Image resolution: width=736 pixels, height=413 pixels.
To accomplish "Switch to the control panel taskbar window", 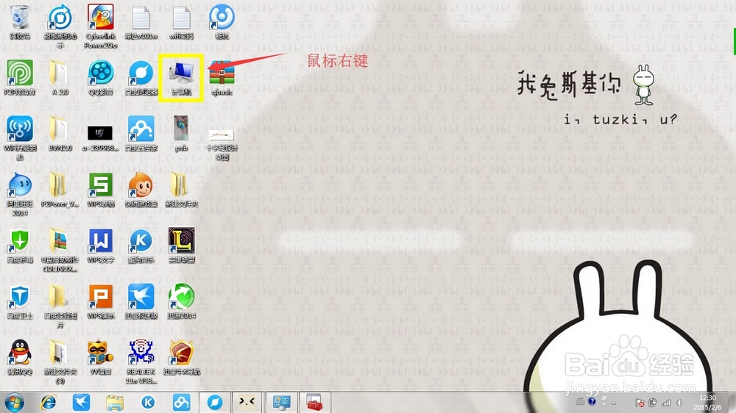I will tap(281, 402).
